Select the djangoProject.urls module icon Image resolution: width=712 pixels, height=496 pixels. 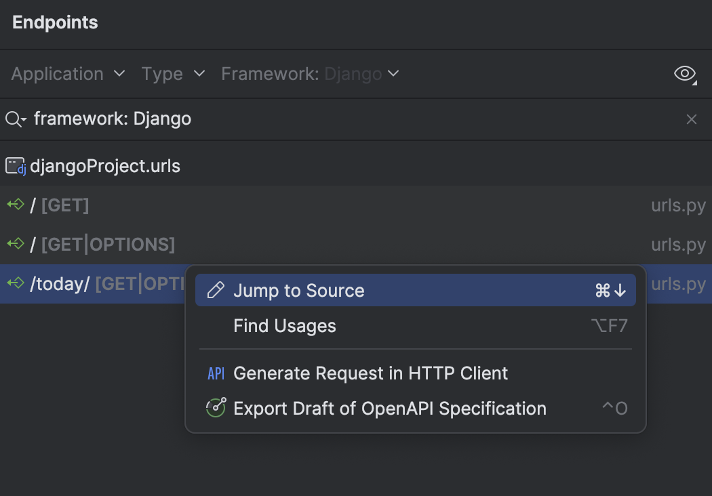15,165
